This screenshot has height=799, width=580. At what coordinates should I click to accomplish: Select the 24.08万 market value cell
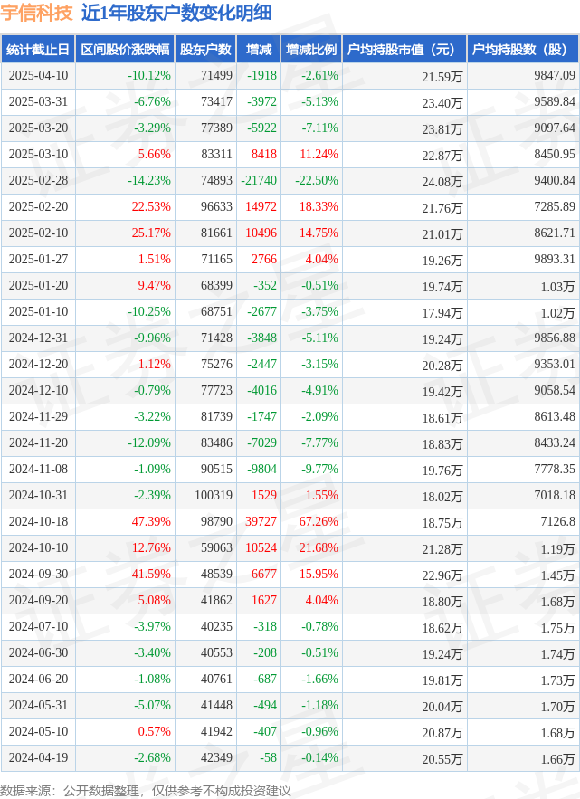point(442,182)
